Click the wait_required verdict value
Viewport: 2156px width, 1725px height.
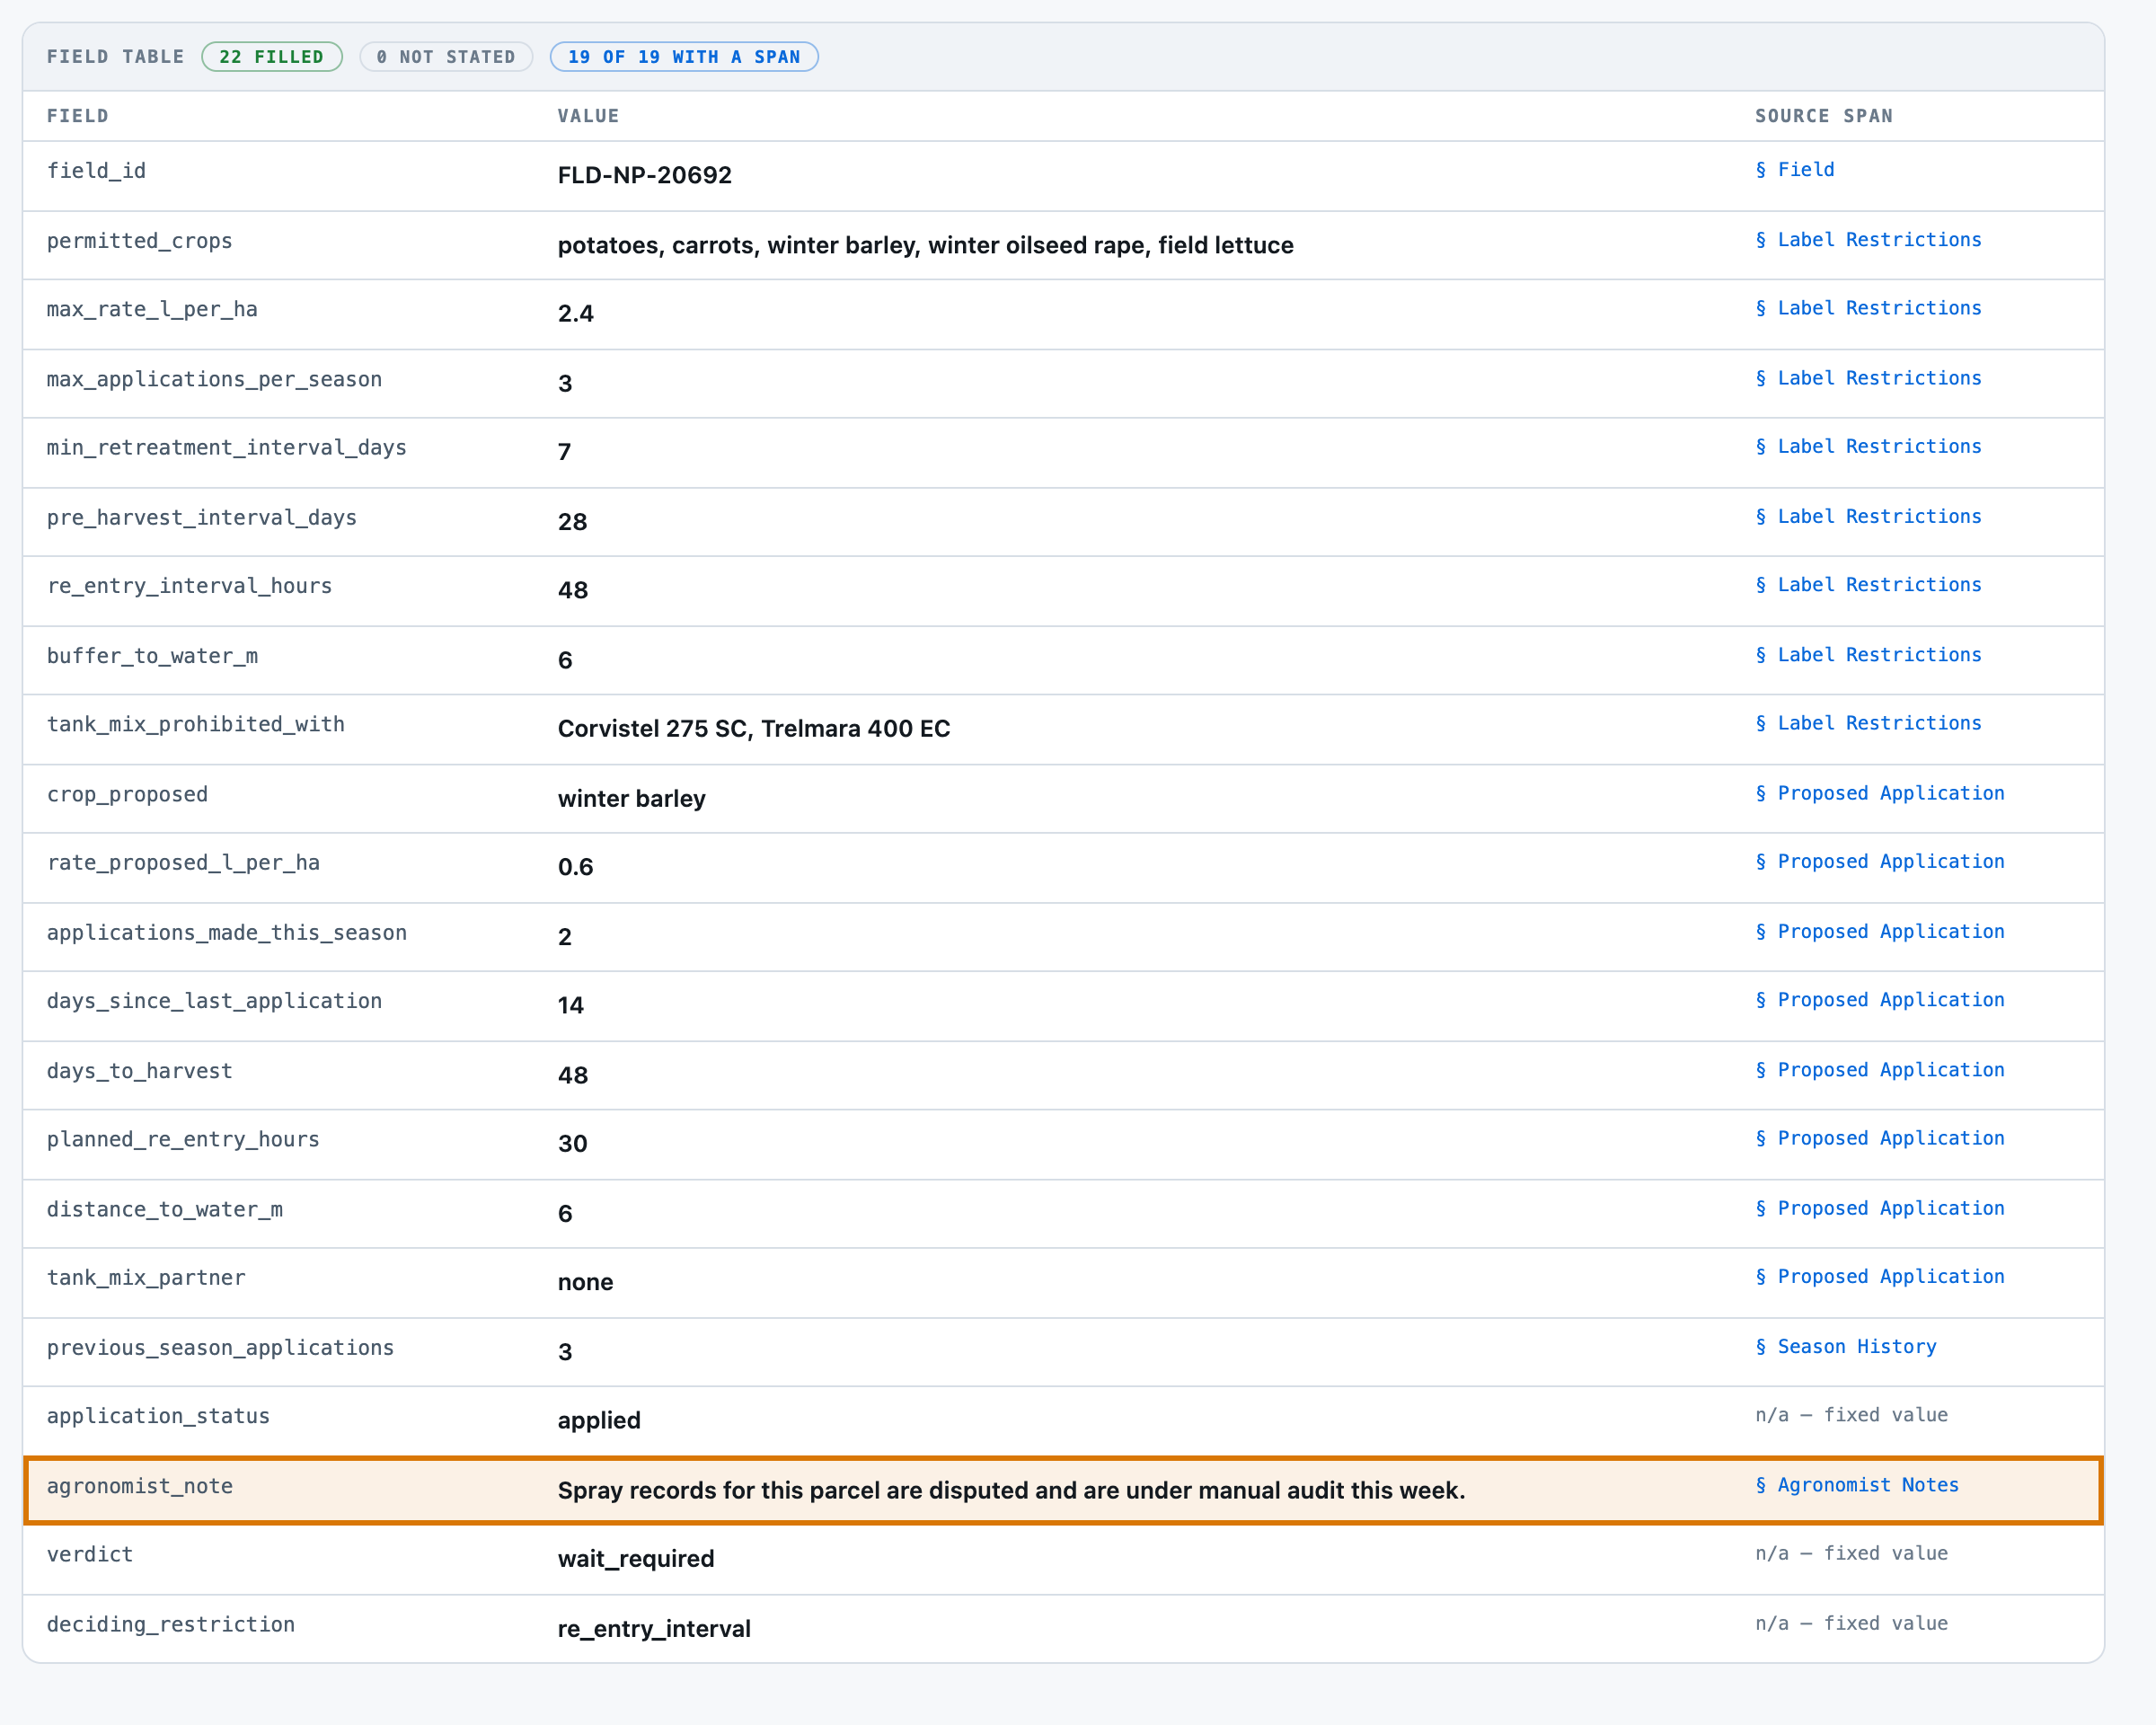coord(636,1559)
